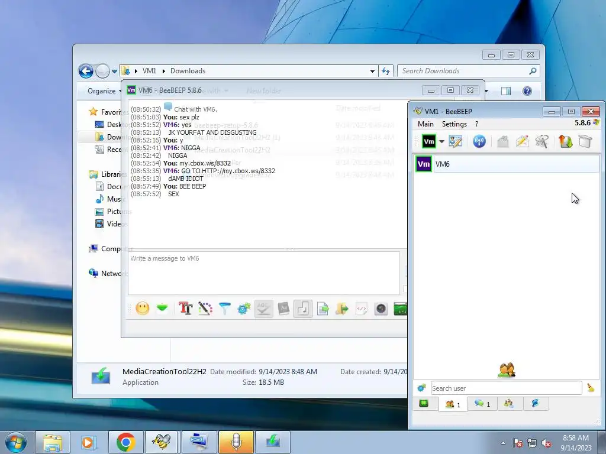Launch Windows Media Player from the taskbar
606x454 pixels.
[x=89, y=442]
